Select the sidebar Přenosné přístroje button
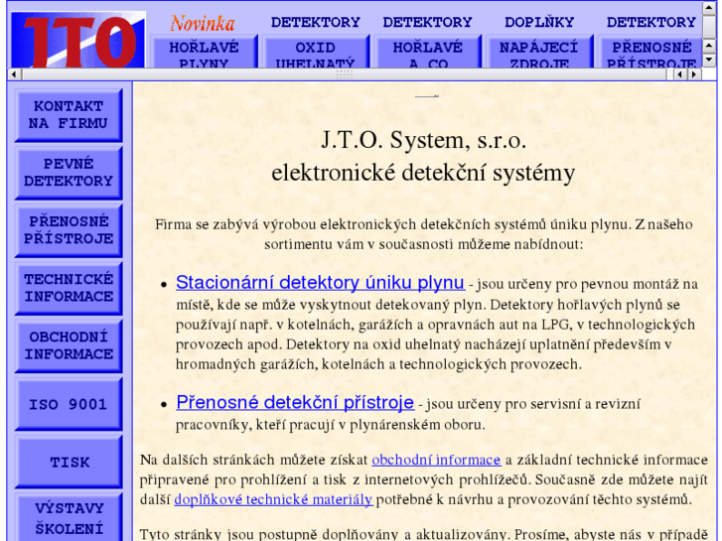The image size is (722, 541). [69, 230]
